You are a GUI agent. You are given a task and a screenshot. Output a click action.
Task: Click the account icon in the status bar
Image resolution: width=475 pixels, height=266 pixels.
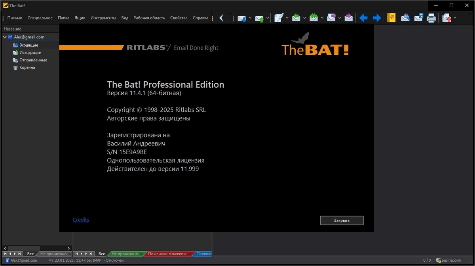[7, 260]
